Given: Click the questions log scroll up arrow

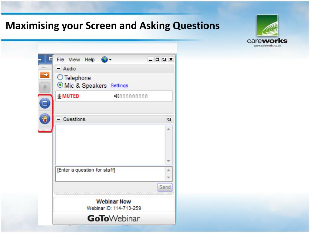Looking at the screenshot, I should (x=169, y=129).
